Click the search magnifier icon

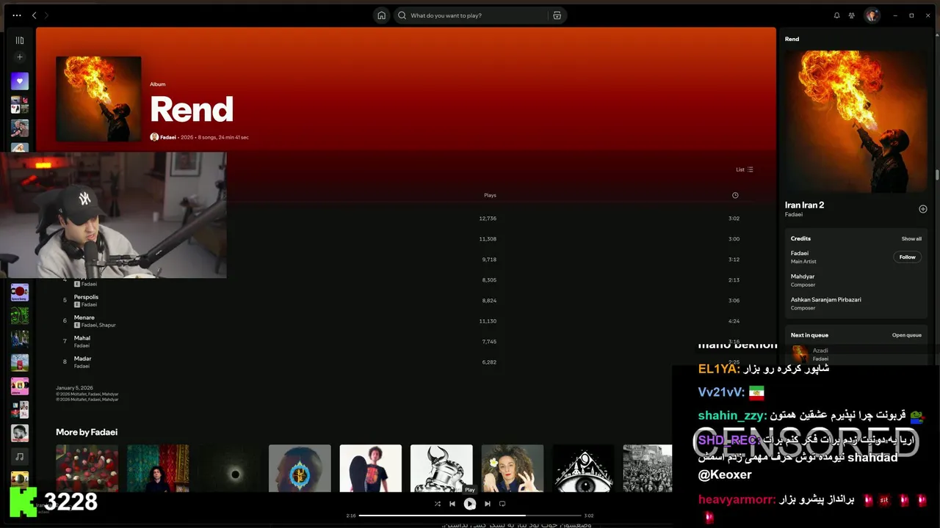402,15
